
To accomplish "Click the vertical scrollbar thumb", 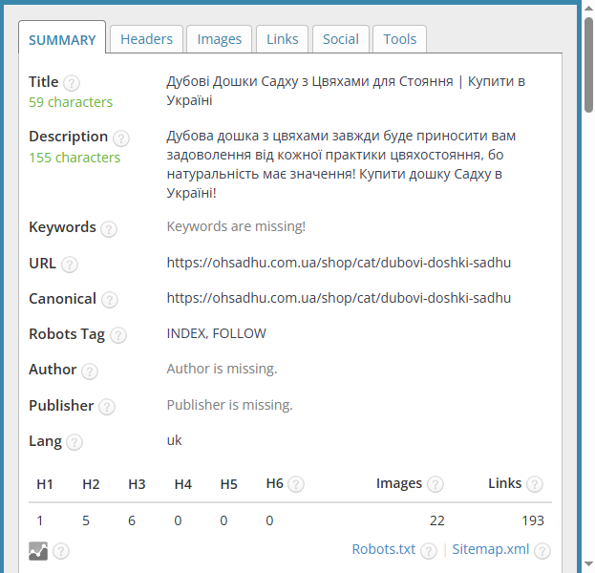I will 589,65.
